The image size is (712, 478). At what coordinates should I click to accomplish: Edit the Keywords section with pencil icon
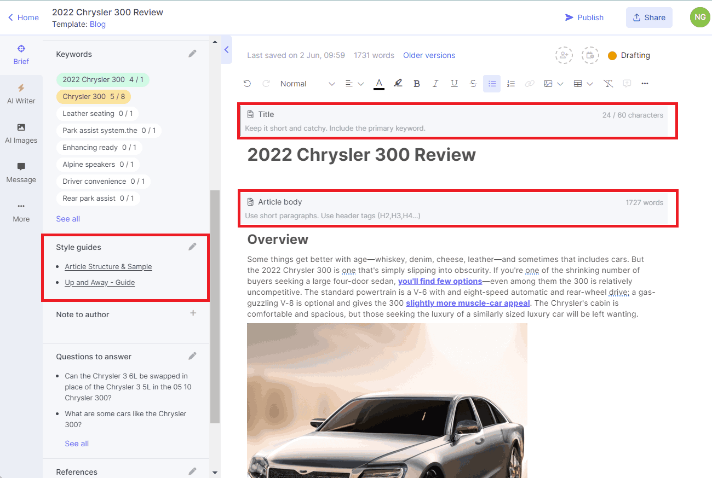tap(192, 54)
